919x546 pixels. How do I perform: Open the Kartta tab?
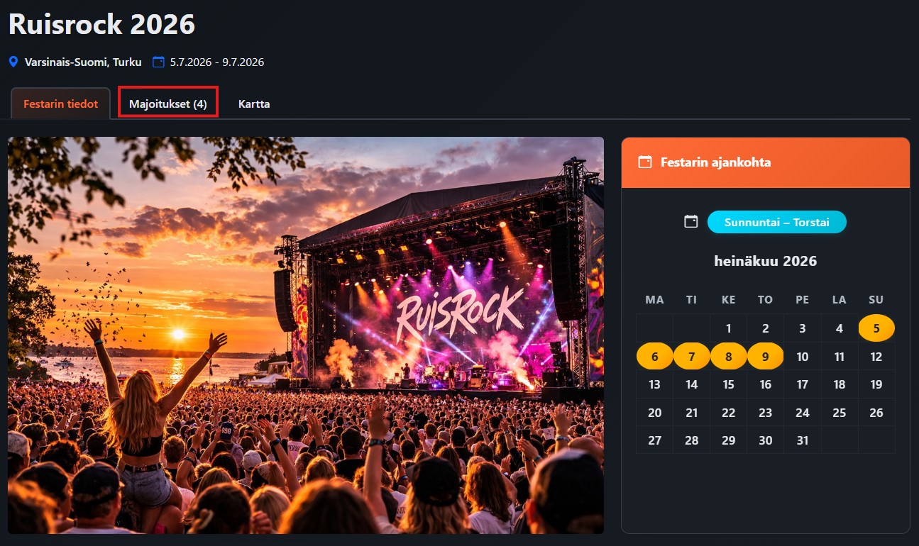(x=254, y=104)
